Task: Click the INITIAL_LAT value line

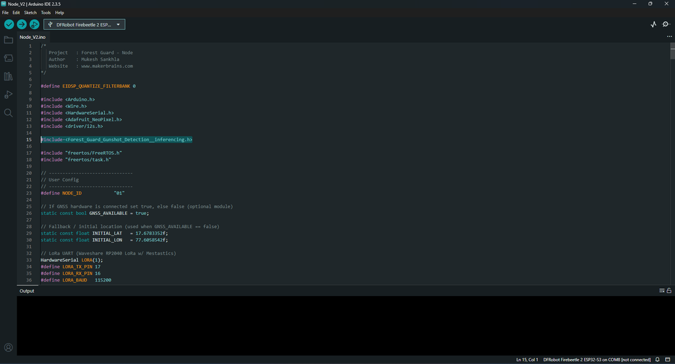Action: coord(104,233)
